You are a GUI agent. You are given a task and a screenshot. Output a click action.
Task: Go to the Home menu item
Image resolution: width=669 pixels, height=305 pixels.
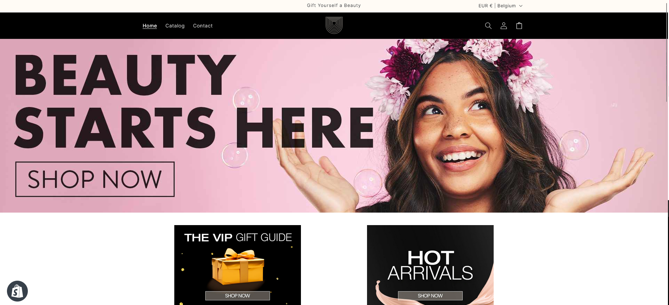150,26
